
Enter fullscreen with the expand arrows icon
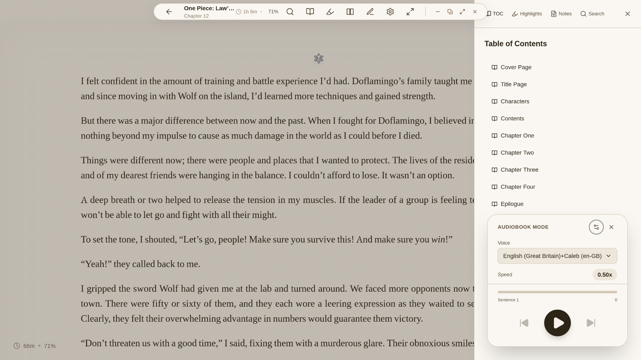coord(410,12)
